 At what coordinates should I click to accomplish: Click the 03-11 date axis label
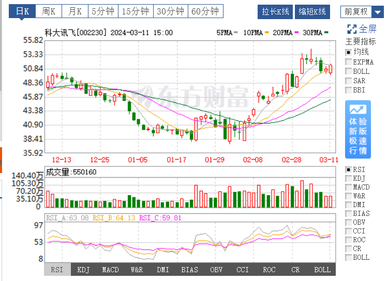[329, 160]
